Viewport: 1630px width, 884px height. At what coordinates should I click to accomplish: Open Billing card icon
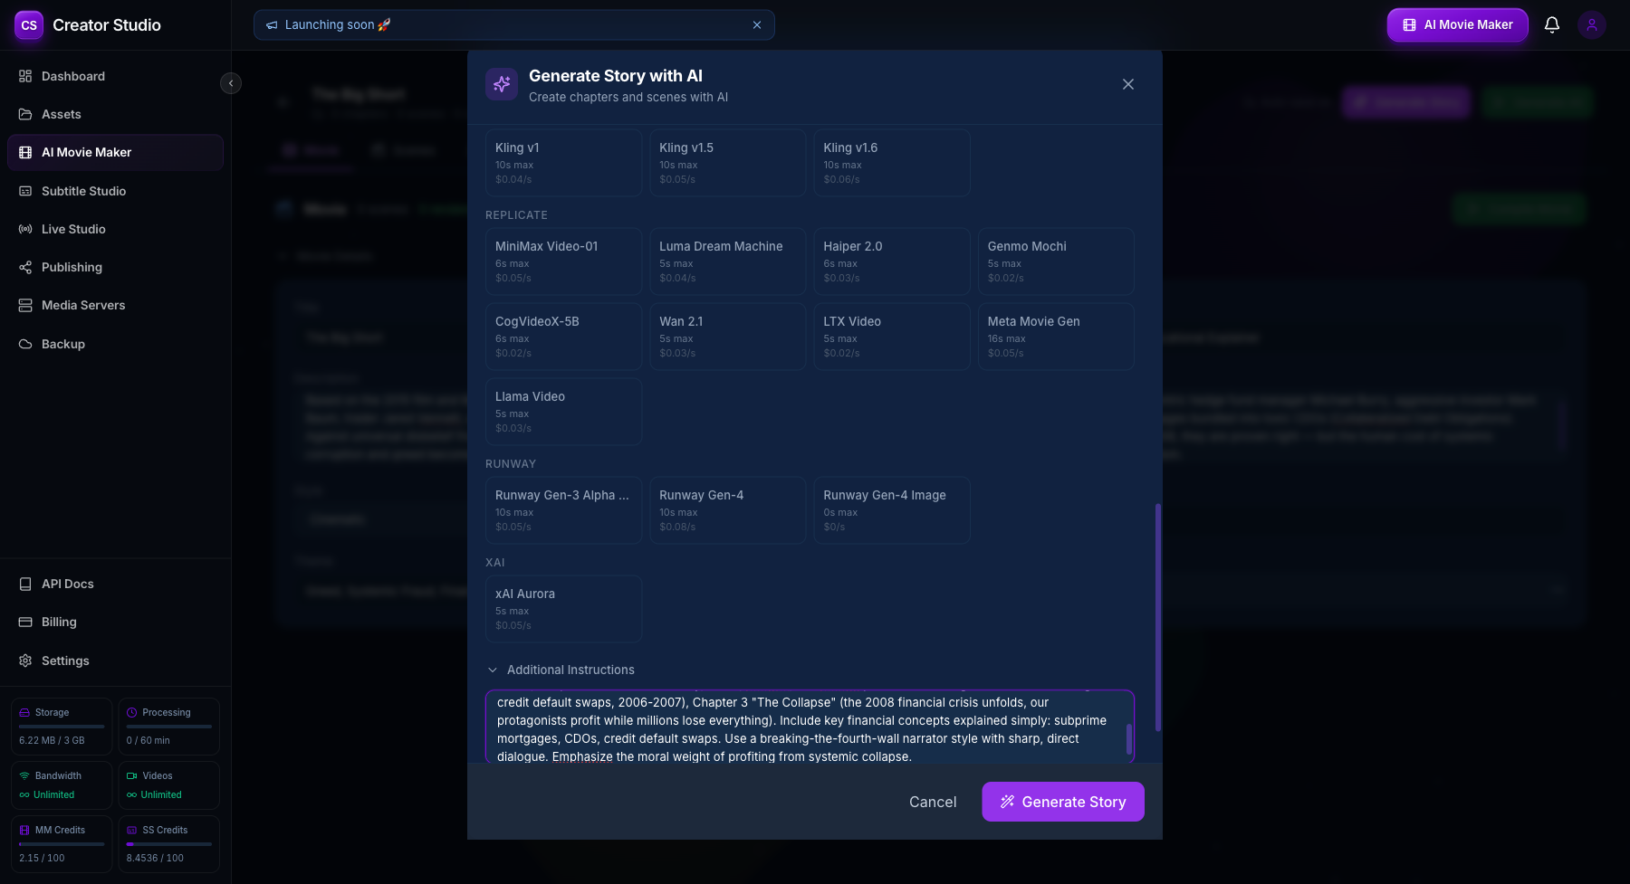(x=25, y=622)
